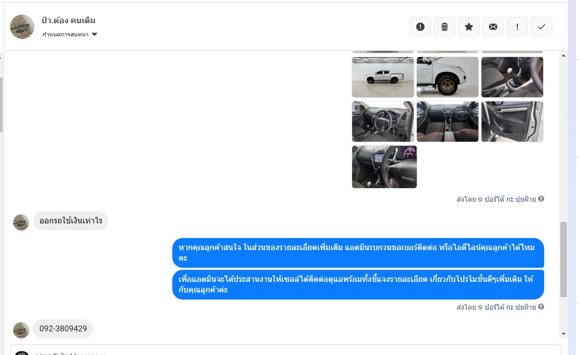The width and height of the screenshot is (579, 355).
Task: Select blue message asking for contact number
Action: click(x=358, y=253)
